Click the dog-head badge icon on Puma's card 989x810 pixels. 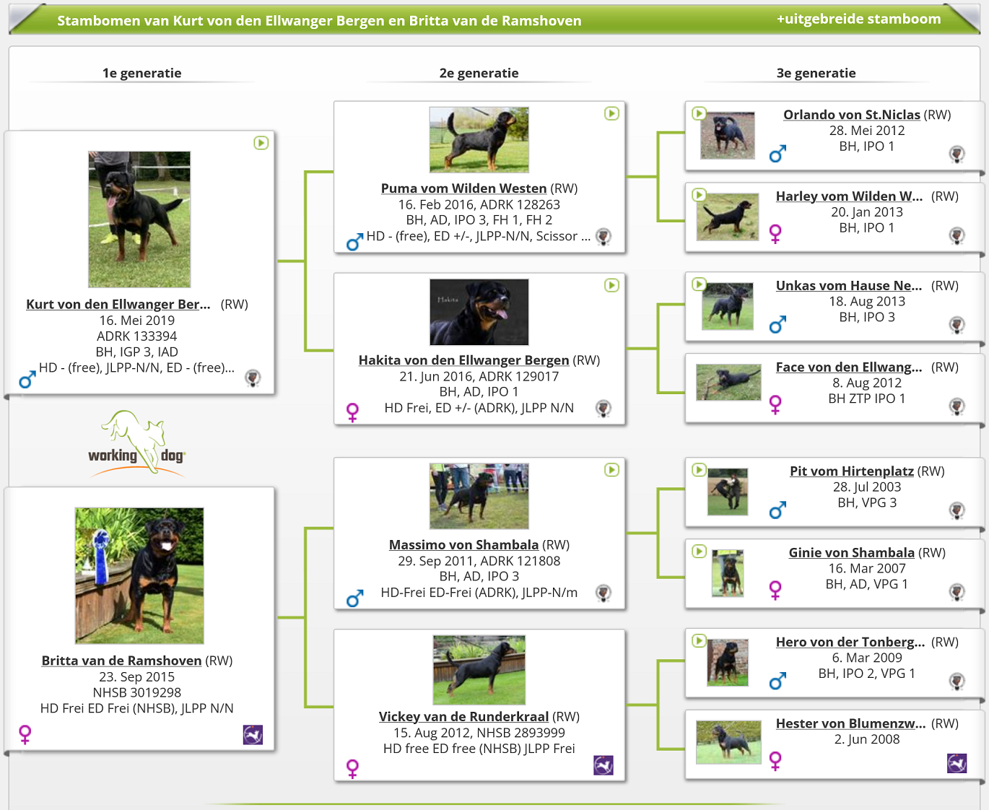604,237
